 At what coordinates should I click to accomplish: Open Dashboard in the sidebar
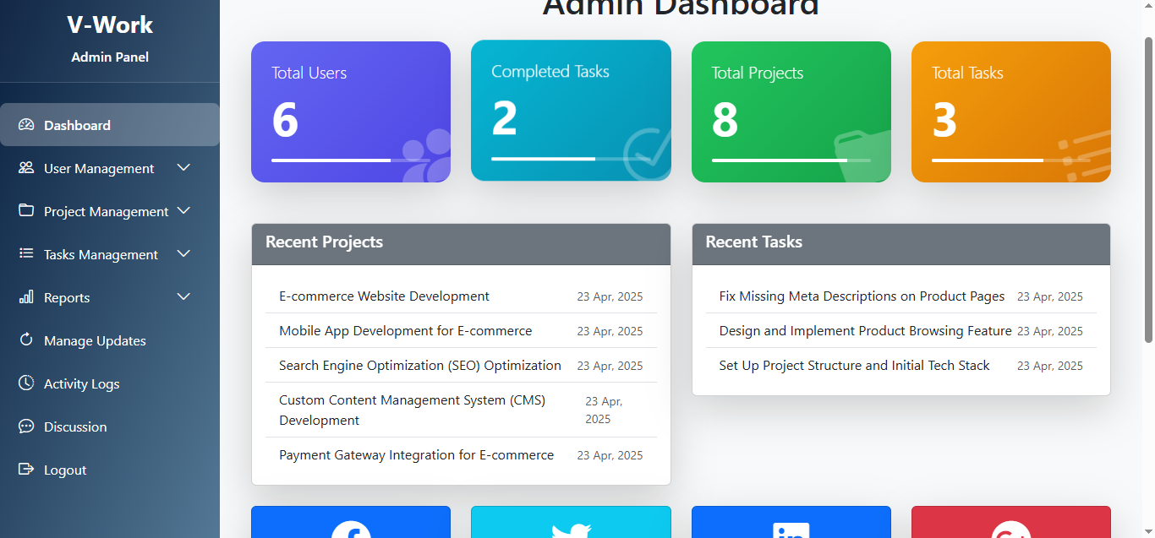pyautogui.click(x=110, y=125)
